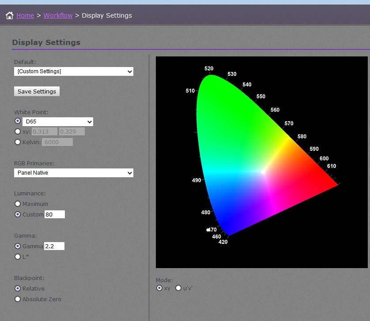Image resolution: width=370 pixels, height=321 pixels.
Task: Select Custom luminance radio button
Action: [x=18, y=214]
